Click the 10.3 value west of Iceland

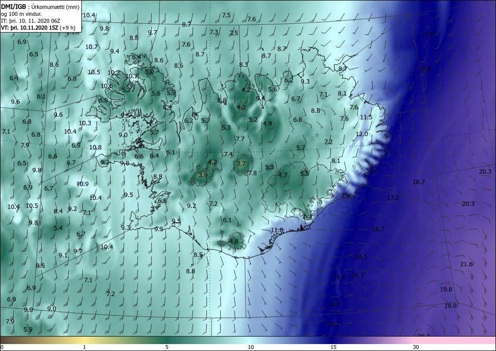(x=85, y=123)
